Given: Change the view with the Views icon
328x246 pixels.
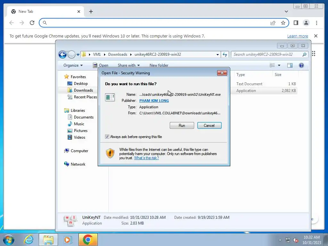Looking at the screenshot, I should tap(272, 65).
